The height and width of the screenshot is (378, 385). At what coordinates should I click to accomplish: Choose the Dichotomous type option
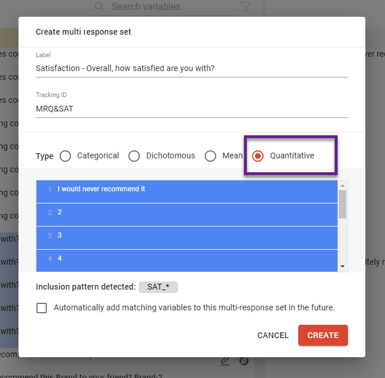point(134,156)
